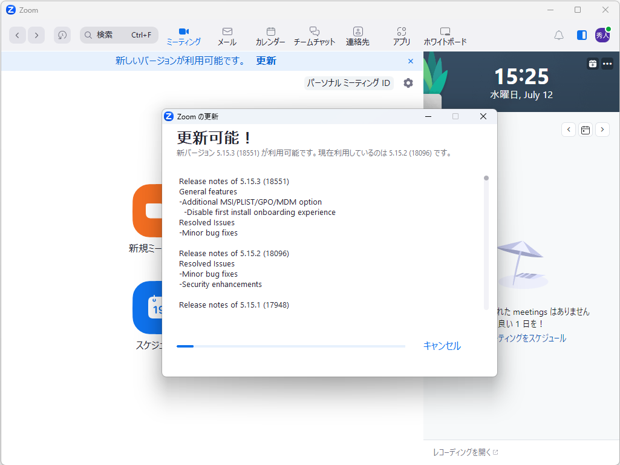Open more options on the time widget
The width and height of the screenshot is (620, 465).
pos(608,64)
